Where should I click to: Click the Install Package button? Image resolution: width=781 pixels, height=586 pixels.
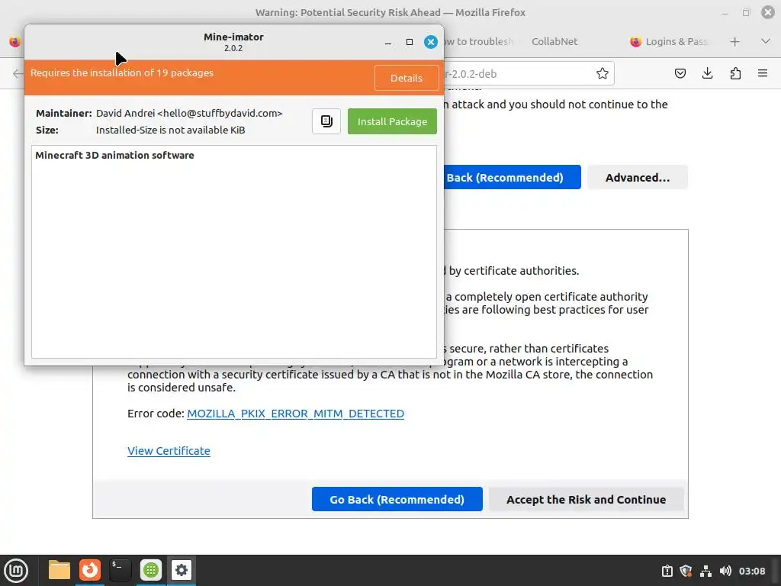392,121
